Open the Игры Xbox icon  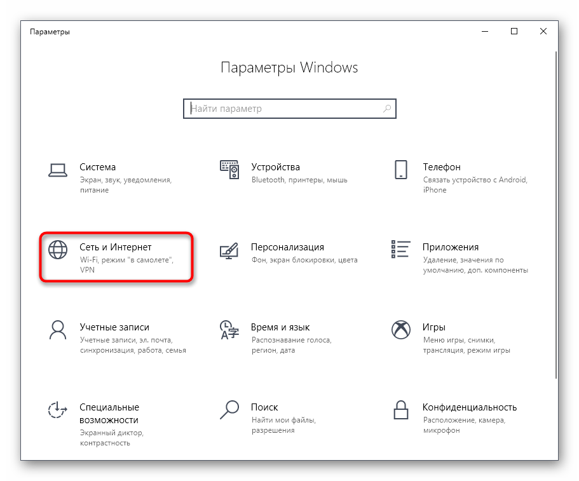tap(400, 330)
